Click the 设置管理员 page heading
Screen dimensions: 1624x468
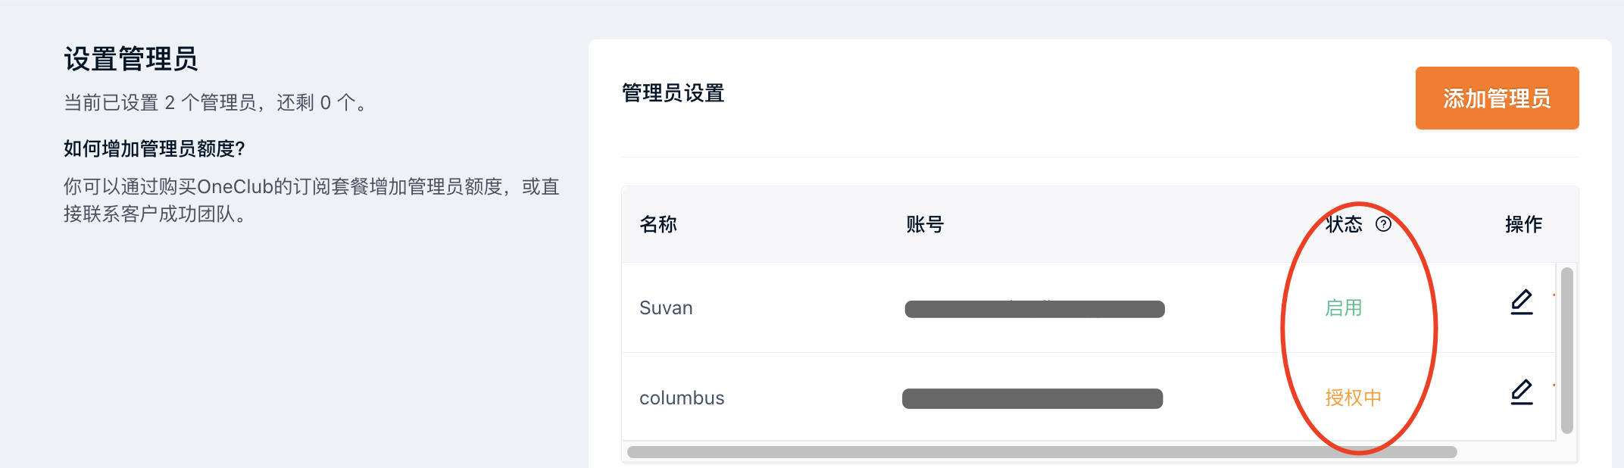tap(131, 59)
